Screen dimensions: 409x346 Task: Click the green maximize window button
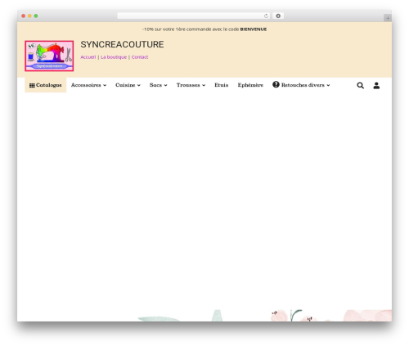(36, 16)
